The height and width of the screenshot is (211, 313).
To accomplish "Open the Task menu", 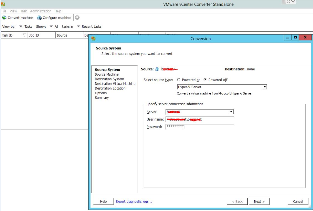I will point(24,11).
